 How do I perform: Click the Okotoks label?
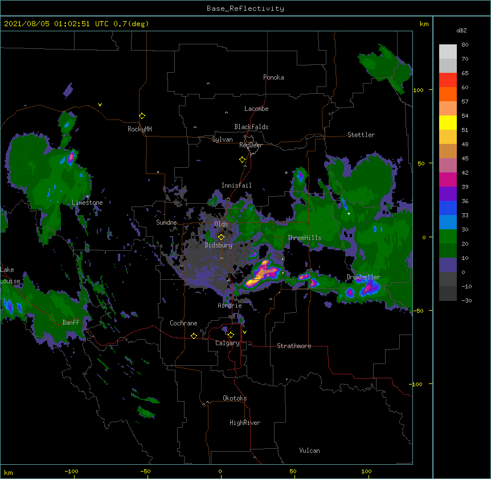[x=235, y=398]
